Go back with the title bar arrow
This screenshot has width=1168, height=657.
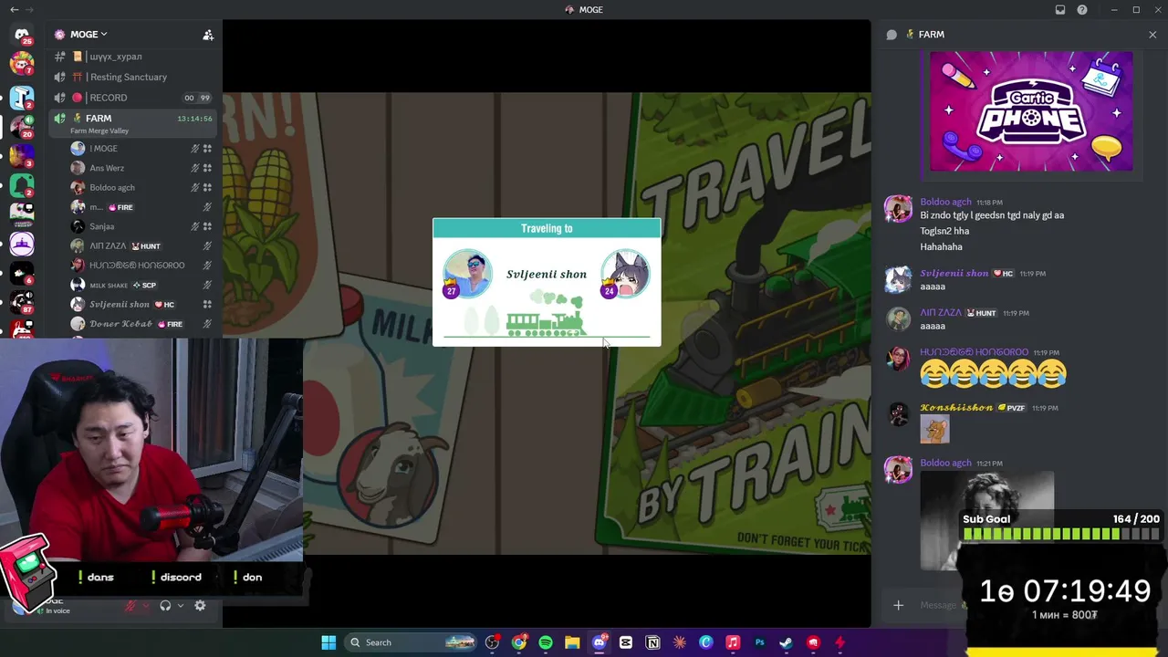tap(14, 10)
